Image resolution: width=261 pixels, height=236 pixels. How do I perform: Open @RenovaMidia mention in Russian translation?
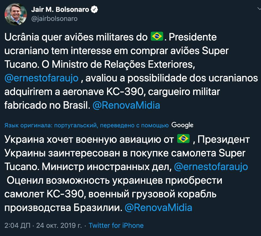click(x=158, y=207)
